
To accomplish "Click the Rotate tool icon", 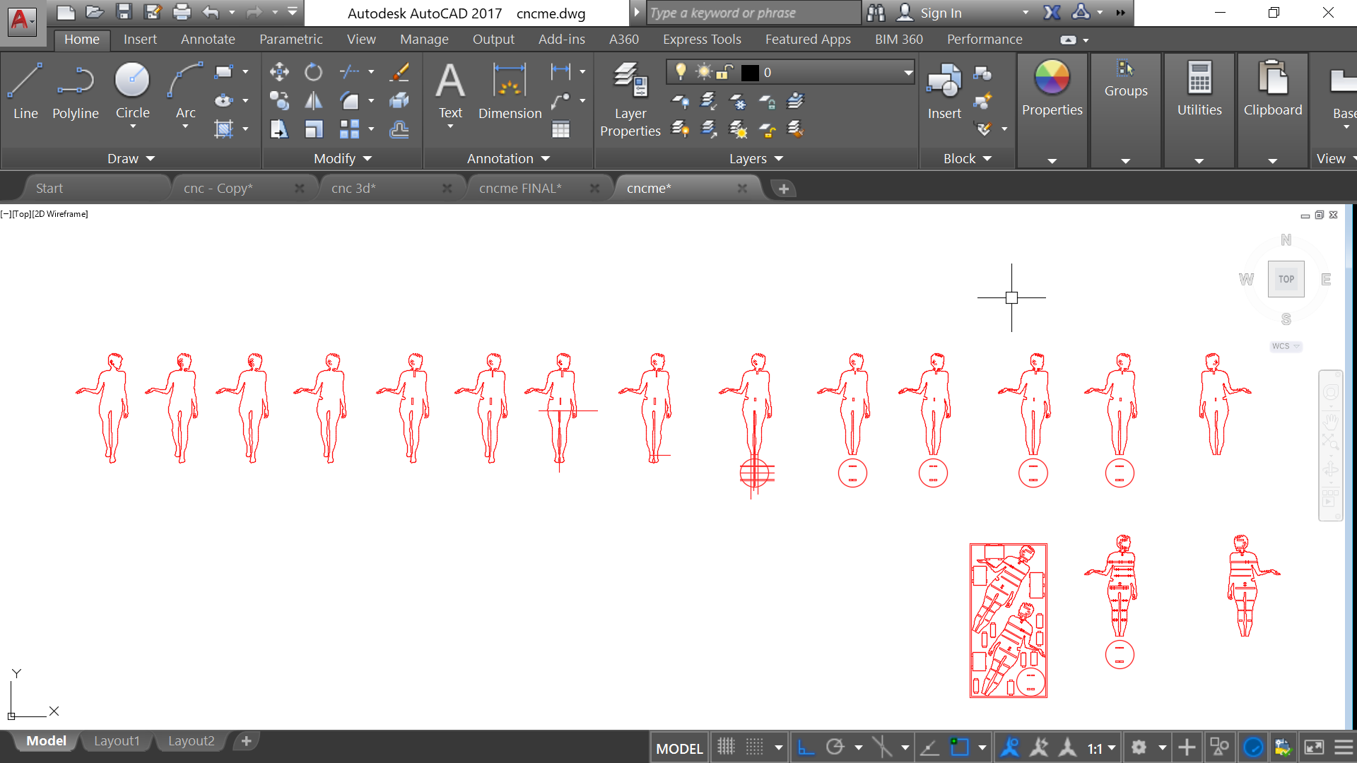I will click(x=313, y=71).
